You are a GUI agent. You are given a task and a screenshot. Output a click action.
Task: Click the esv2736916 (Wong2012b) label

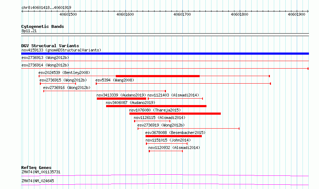tap(67, 88)
